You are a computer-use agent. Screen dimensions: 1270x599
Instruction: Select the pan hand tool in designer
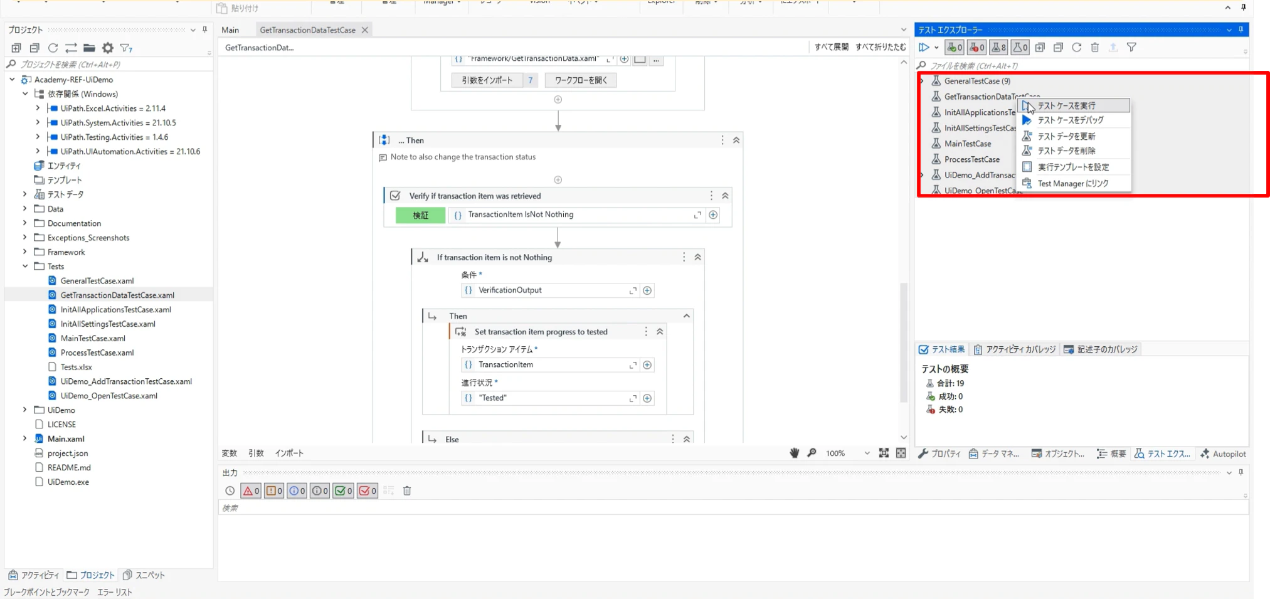[x=795, y=453]
